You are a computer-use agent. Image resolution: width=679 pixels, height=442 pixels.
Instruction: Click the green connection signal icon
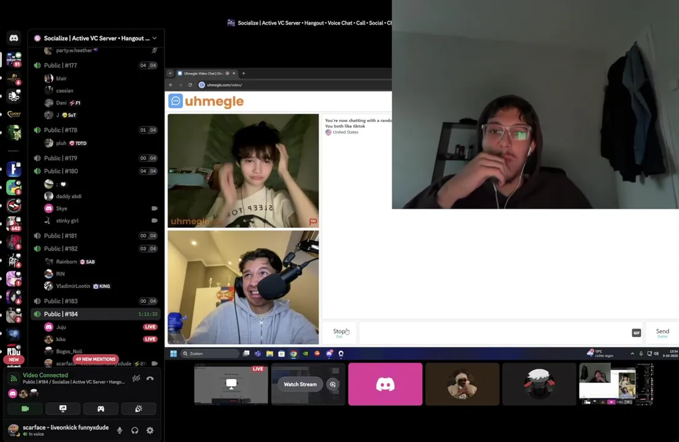(14, 378)
